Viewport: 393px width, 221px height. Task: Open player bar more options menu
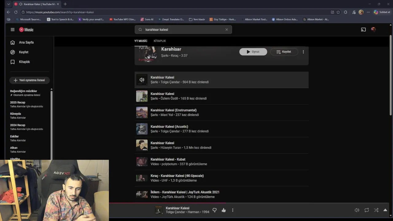(x=232, y=210)
